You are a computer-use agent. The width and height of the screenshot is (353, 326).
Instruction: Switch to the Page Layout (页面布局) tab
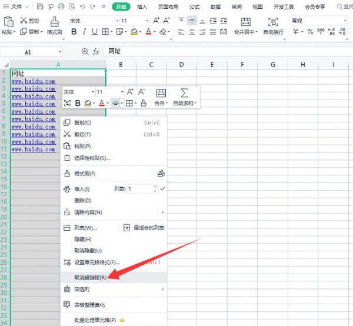(168, 7)
